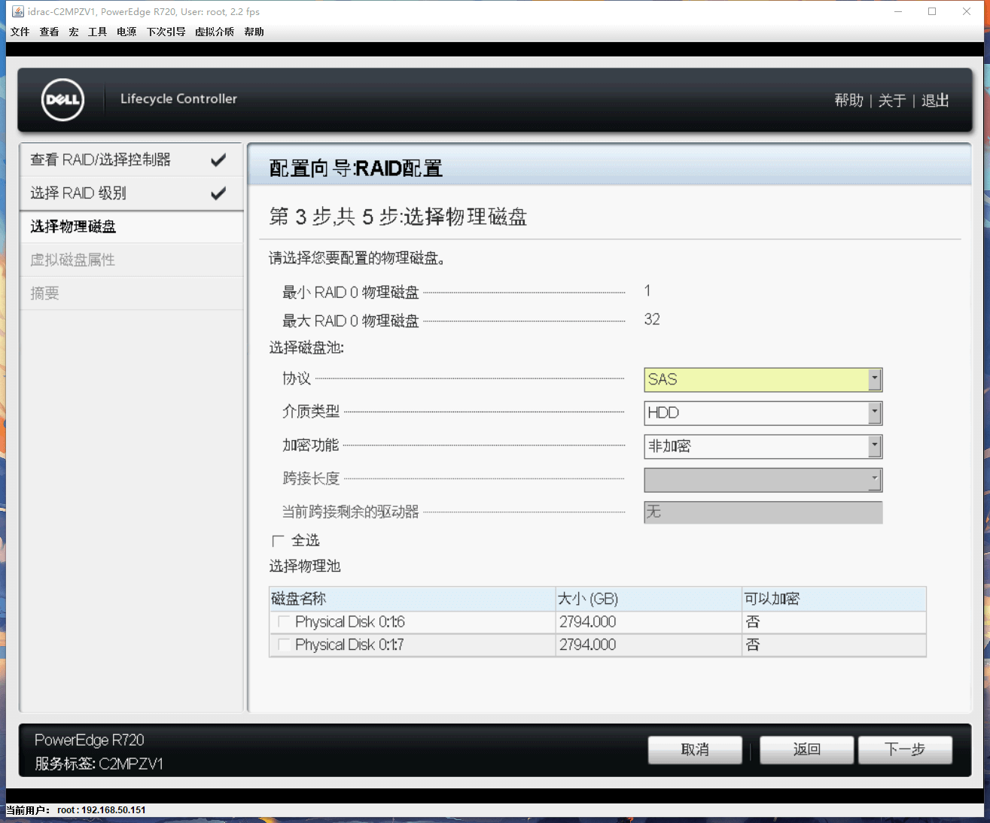Image resolution: width=990 pixels, height=823 pixels.
Task: Click the iDRAC window title bar icon
Action: click(x=18, y=11)
